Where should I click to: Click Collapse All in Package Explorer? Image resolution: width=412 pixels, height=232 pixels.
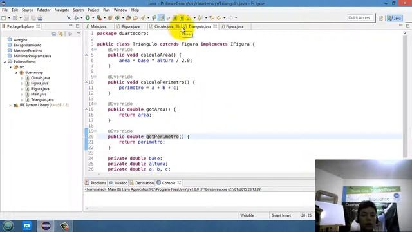[54, 34]
